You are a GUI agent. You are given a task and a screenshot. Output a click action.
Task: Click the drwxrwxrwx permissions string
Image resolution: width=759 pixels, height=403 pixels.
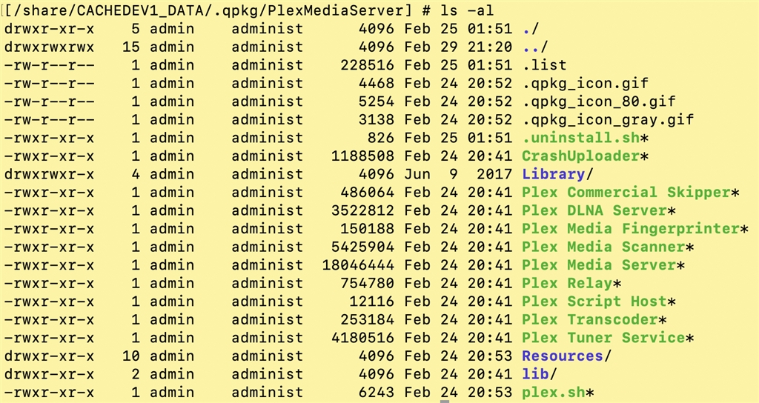click(x=49, y=47)
